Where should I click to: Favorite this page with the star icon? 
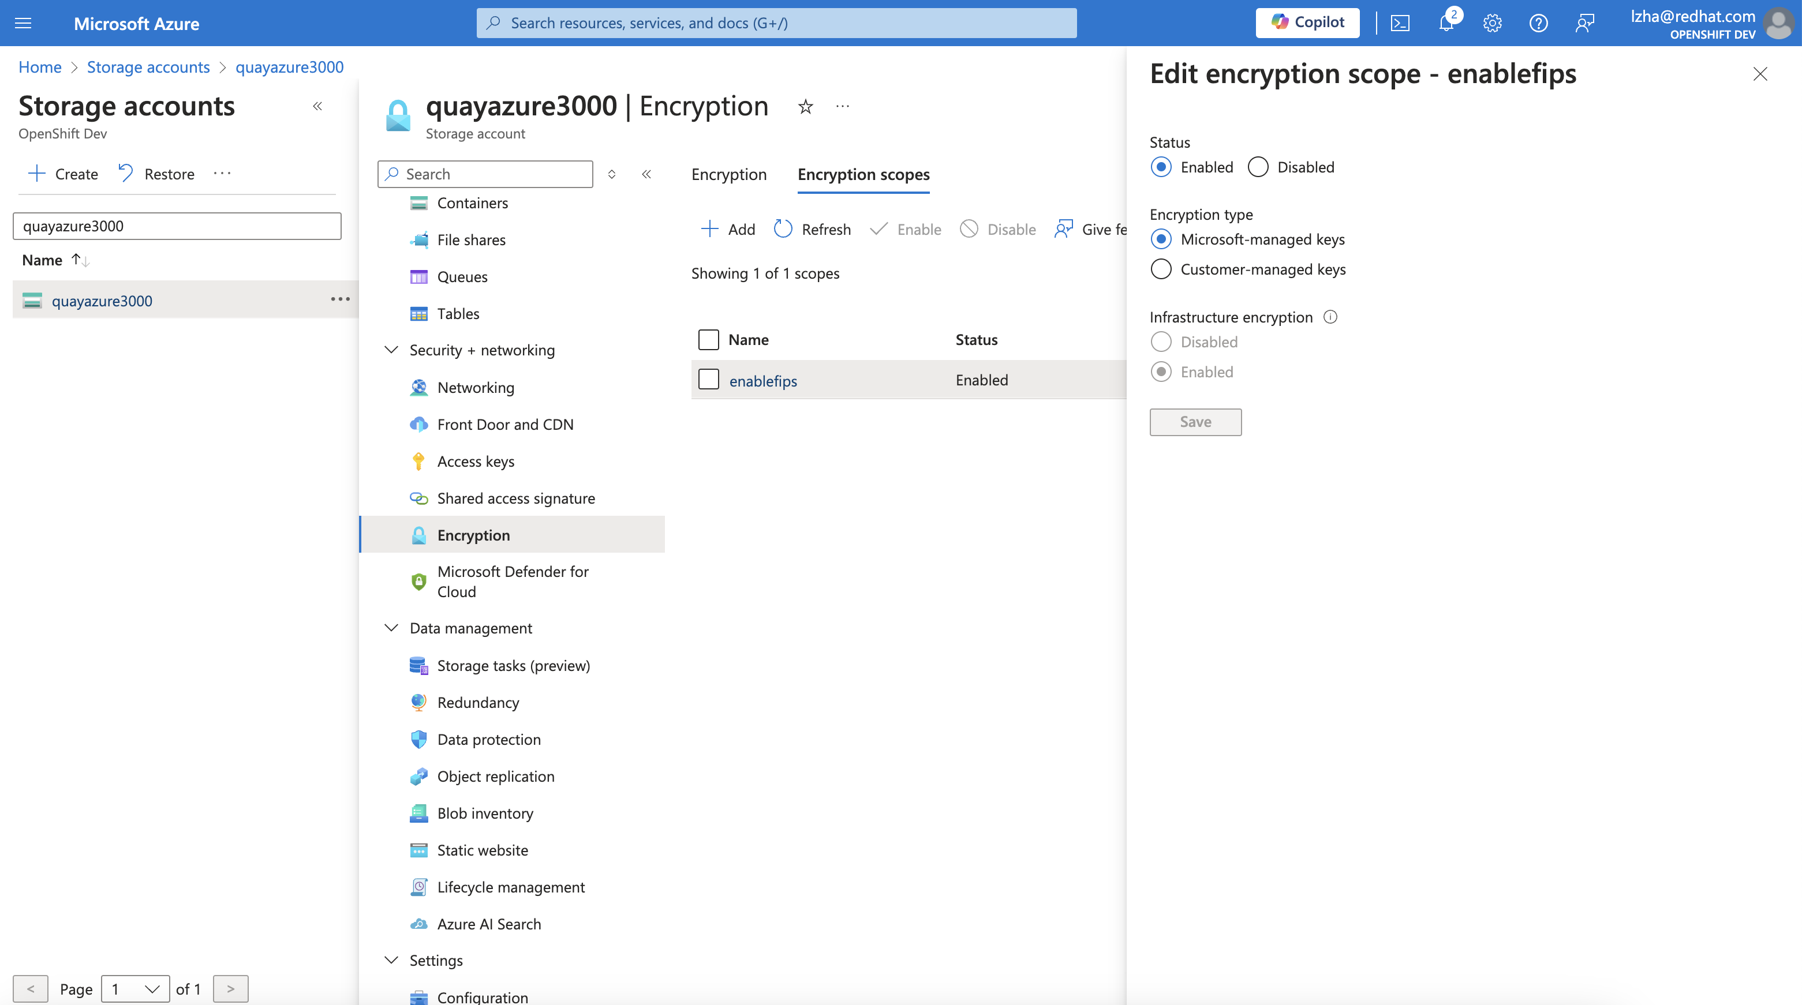[x=805, y=106]
